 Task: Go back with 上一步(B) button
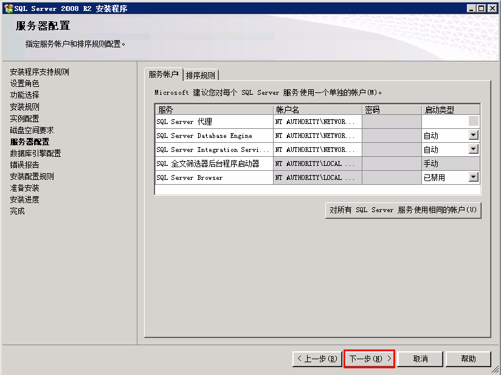pos(317,359)
